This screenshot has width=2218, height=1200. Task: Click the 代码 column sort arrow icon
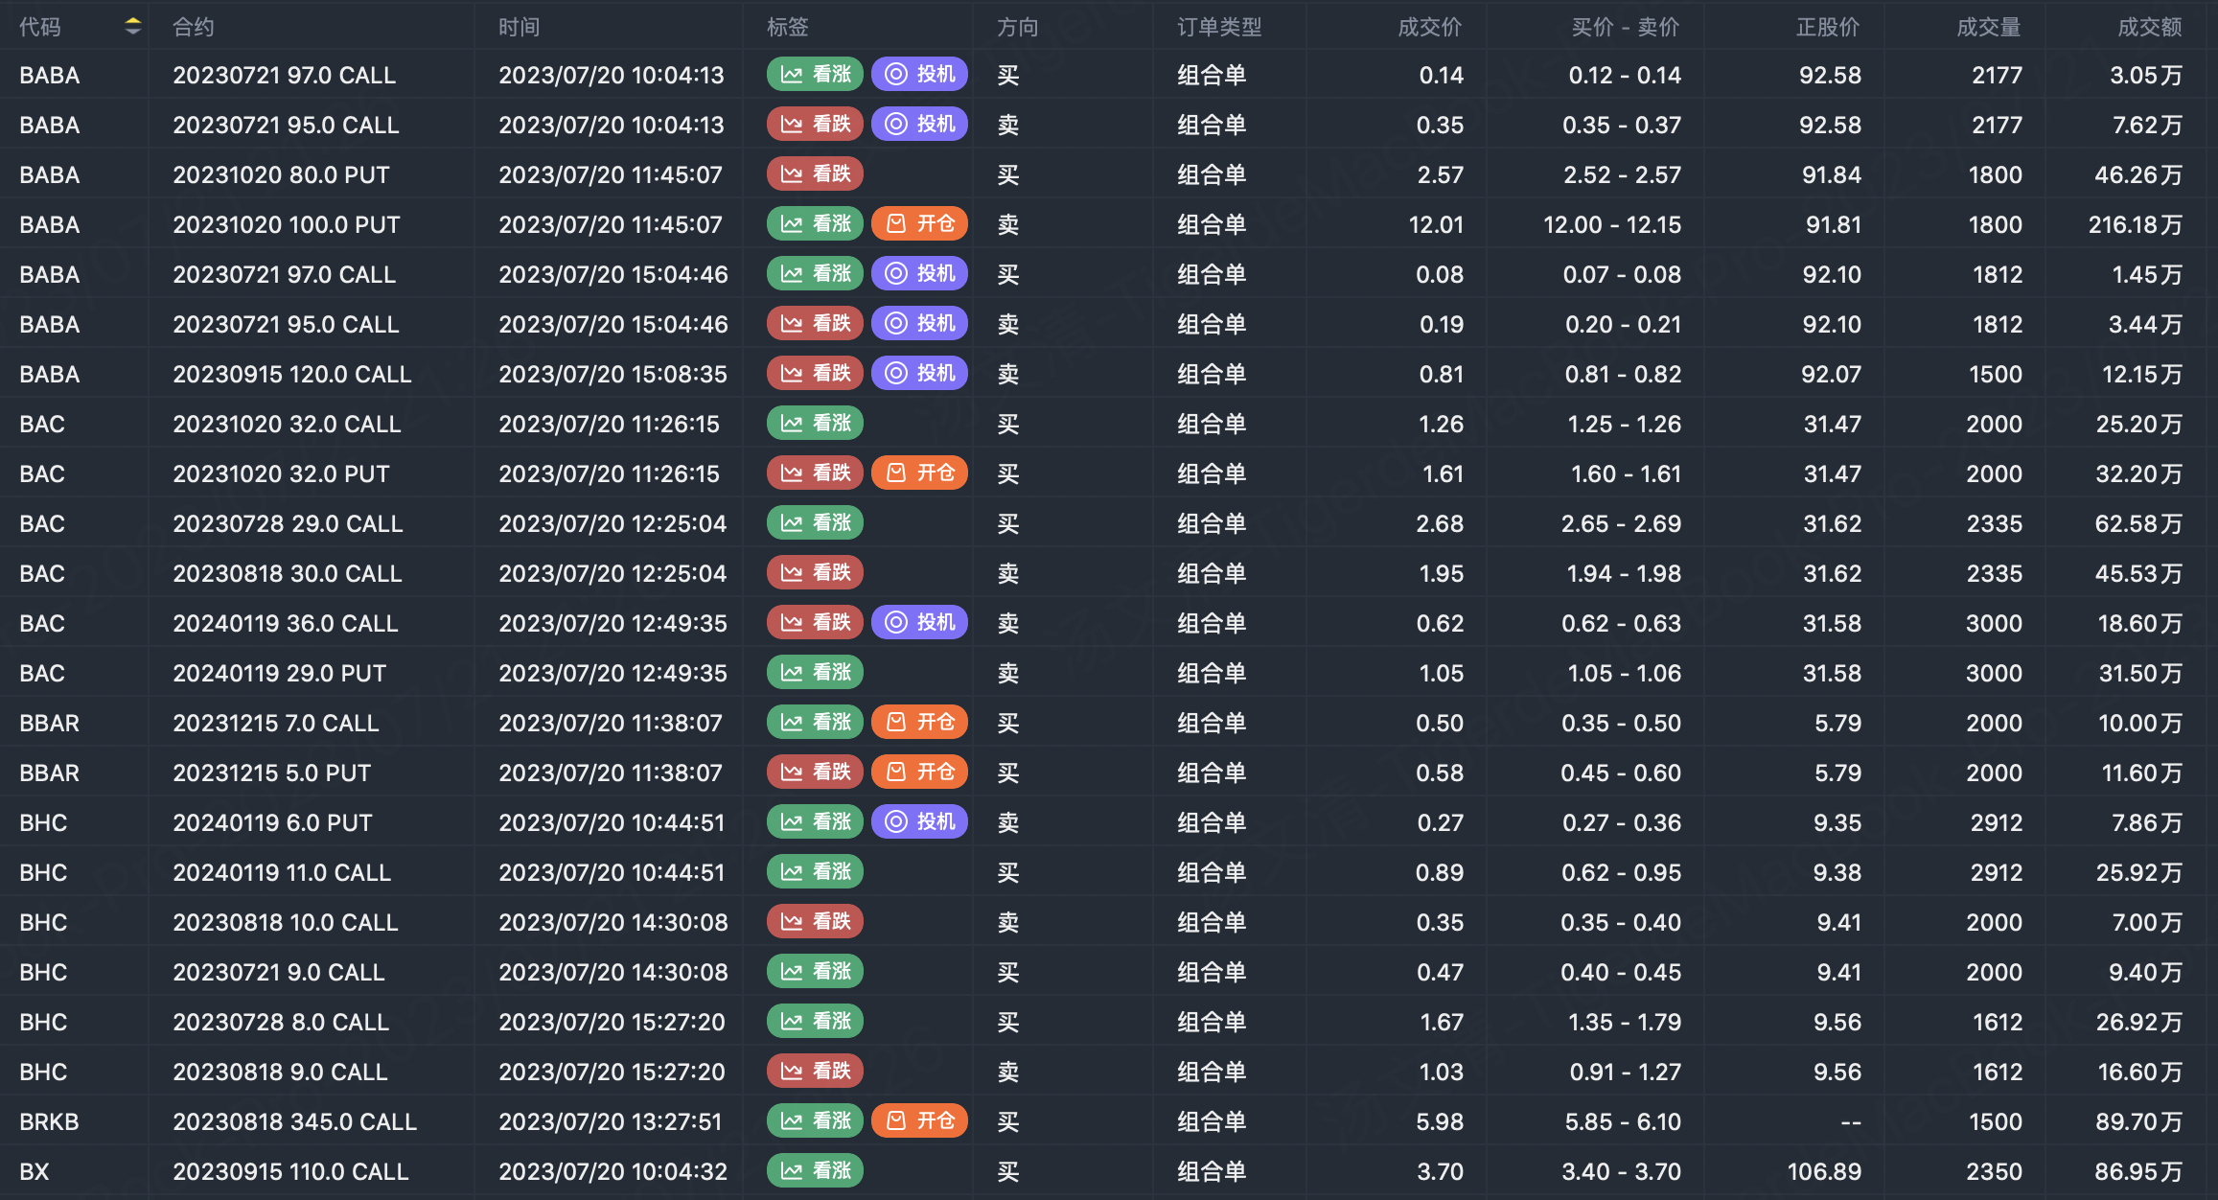(x=133, y=27)
